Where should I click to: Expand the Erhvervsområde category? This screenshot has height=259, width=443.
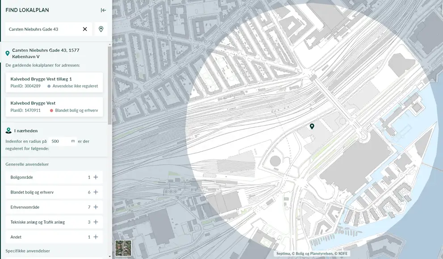tap(96, 207)
